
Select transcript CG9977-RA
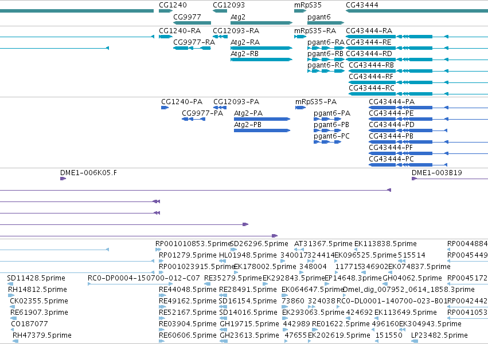tap(194, 42)
